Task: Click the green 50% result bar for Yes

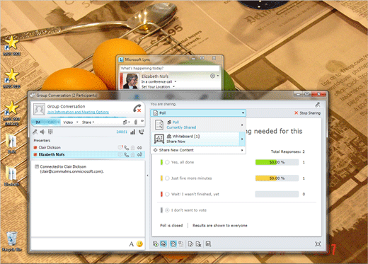Action: [266, 162]
